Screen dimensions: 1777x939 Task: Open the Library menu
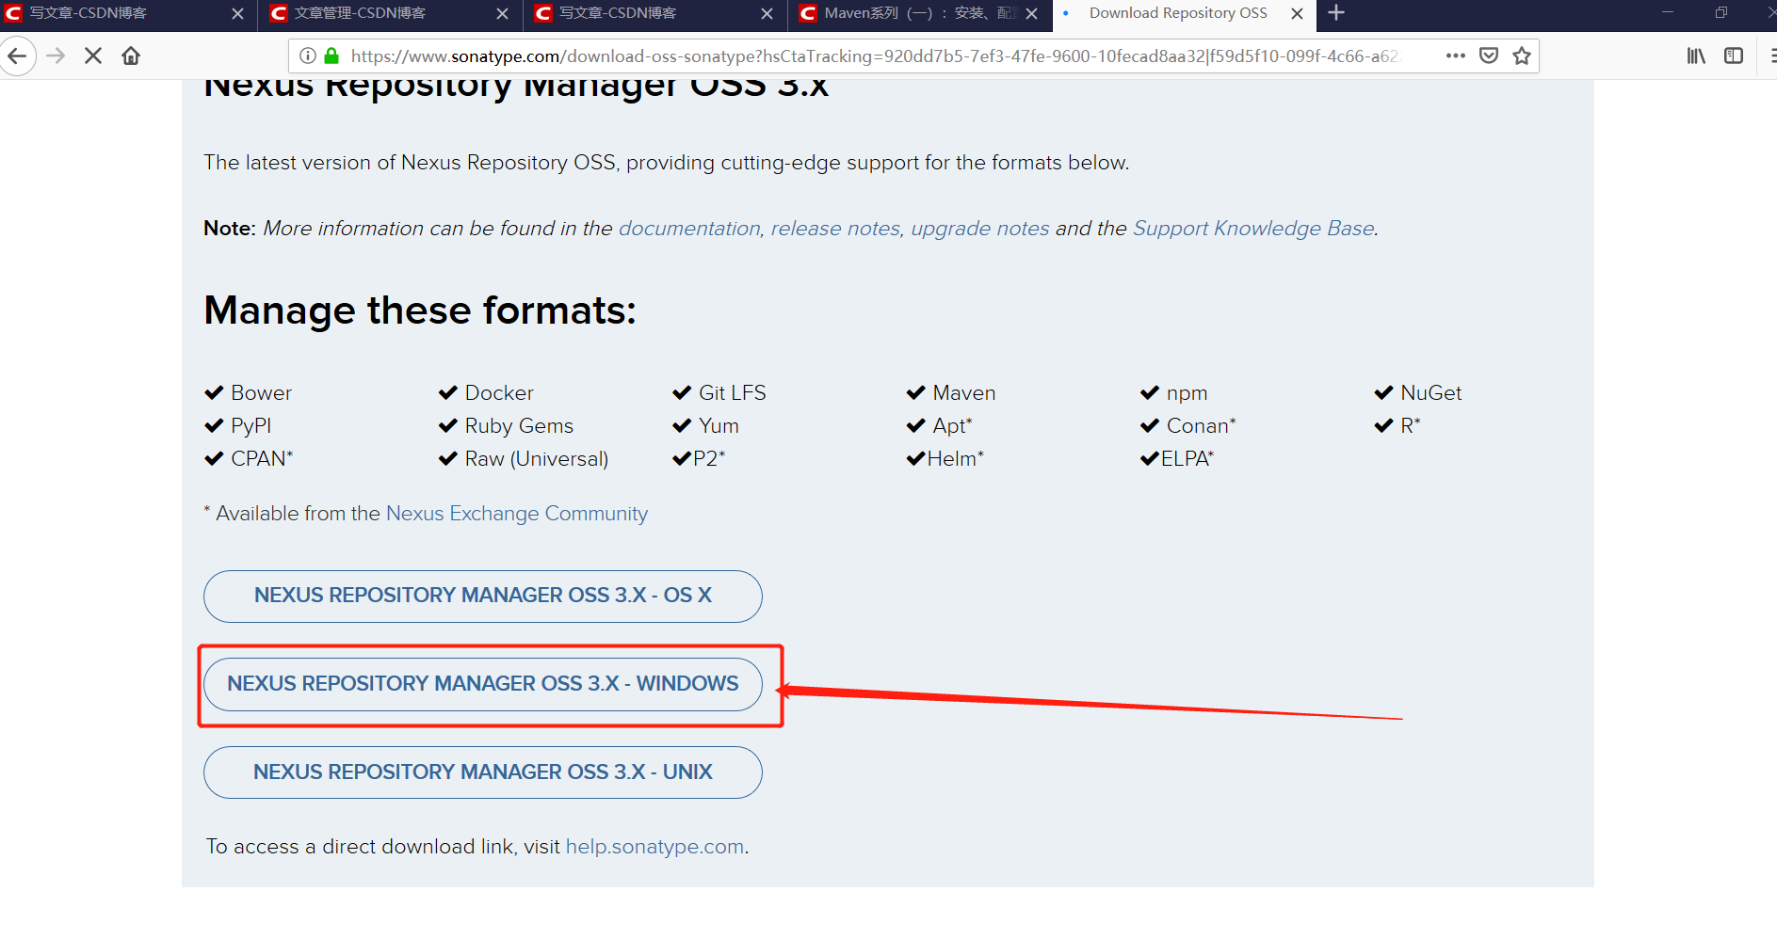click(1695, 56)
